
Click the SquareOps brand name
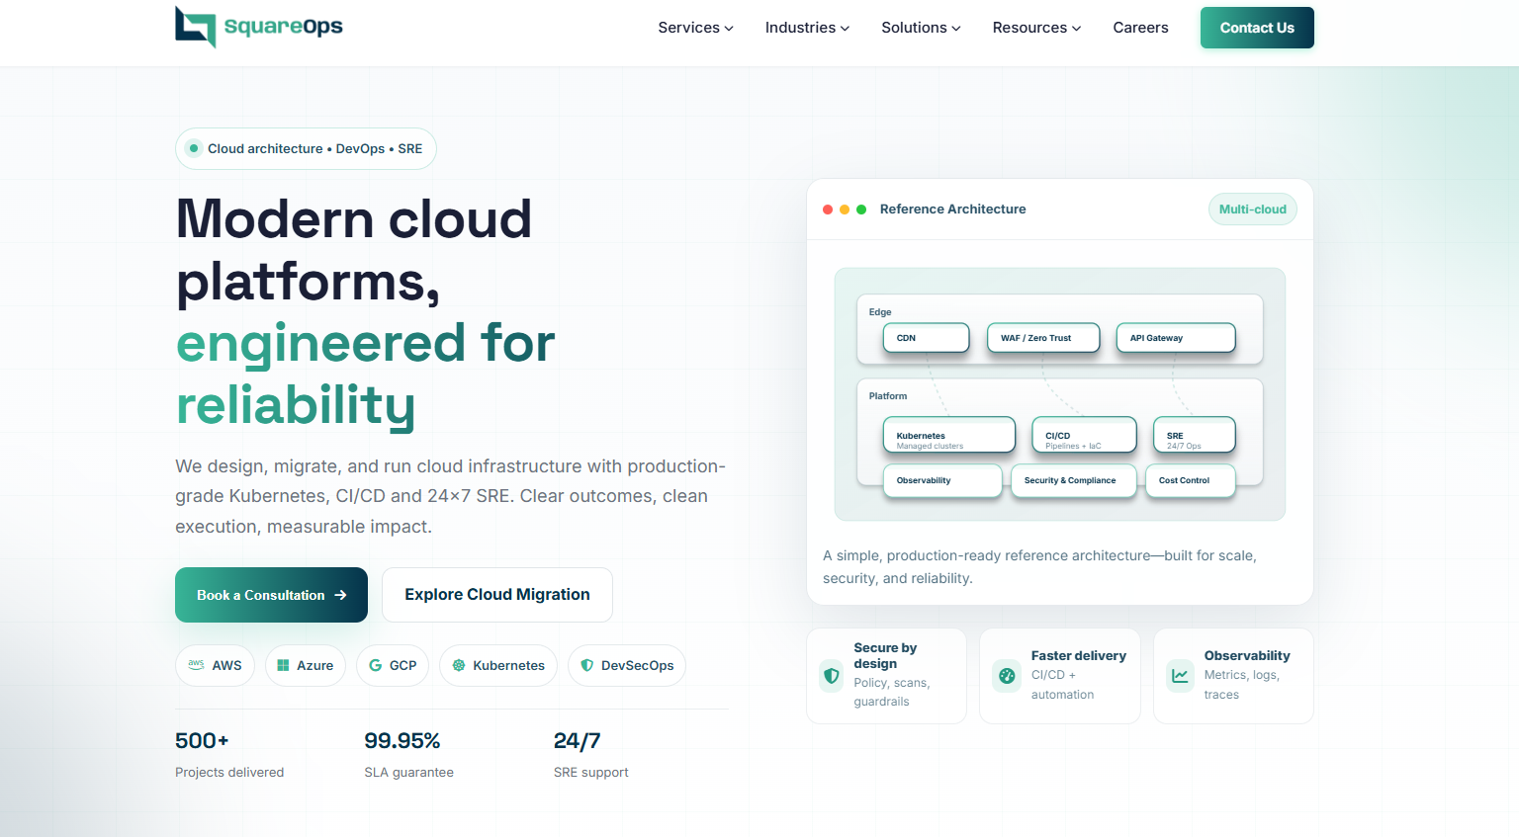click(x=283, y=27)
